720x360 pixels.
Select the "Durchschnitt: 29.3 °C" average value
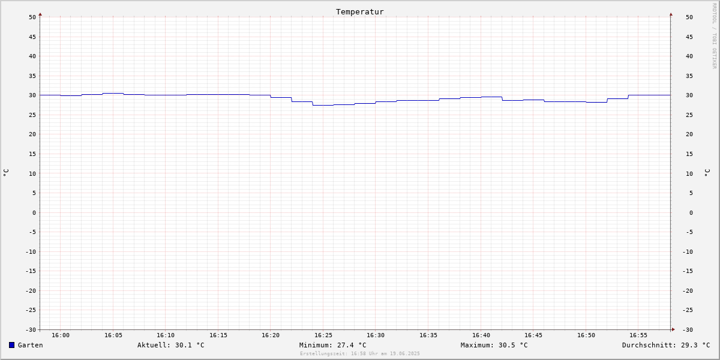pos(666,345)
